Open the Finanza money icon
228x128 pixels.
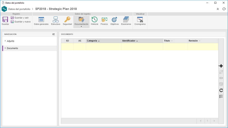(x=104, y=19)
